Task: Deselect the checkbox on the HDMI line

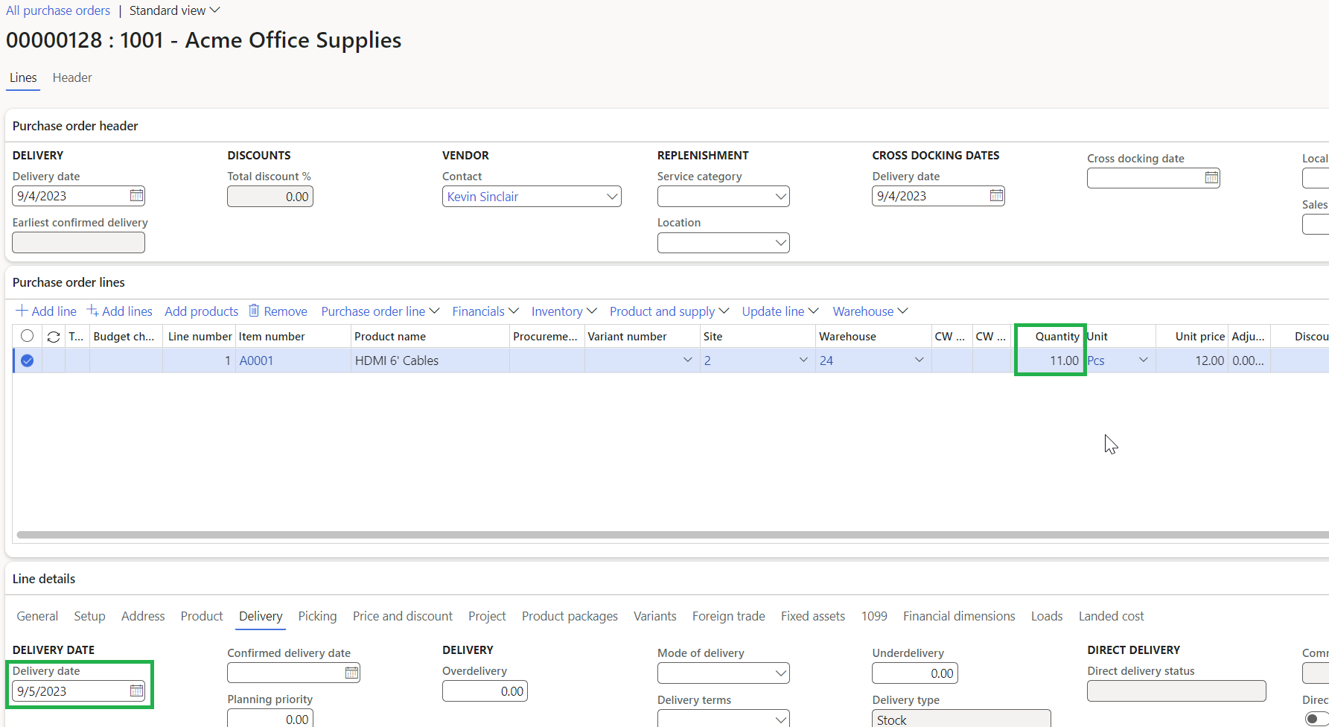Action: (27, 360)
